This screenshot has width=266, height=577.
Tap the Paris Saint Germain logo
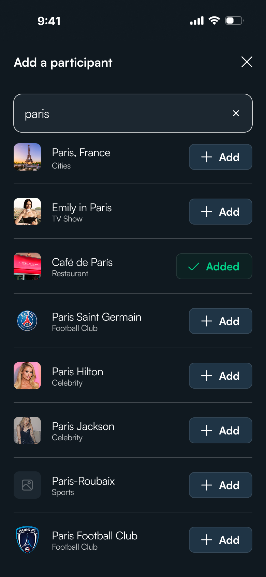pos(27,321)
